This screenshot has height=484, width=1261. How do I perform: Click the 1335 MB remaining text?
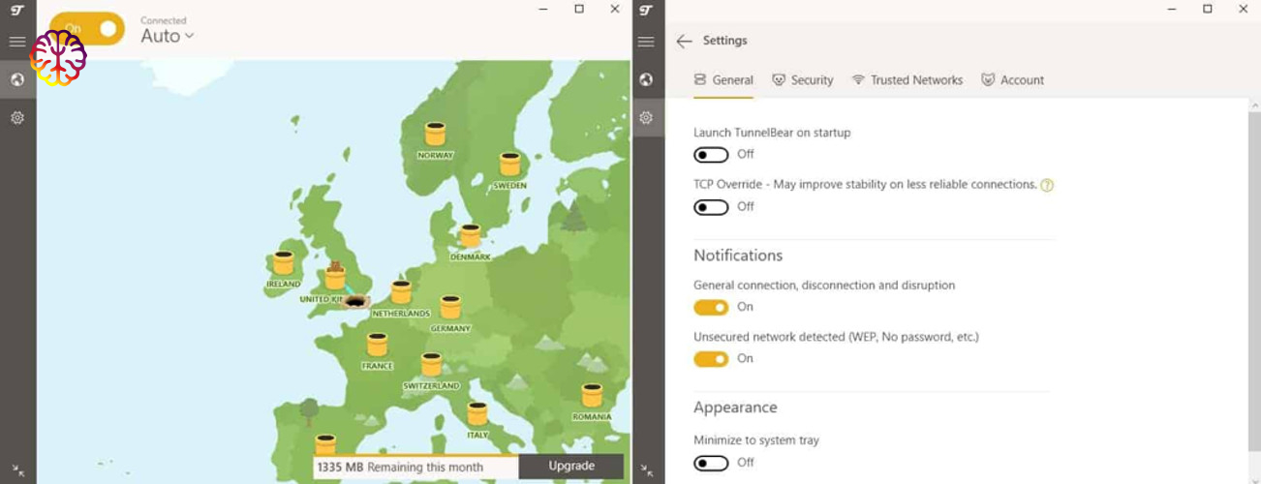[399, 467]
